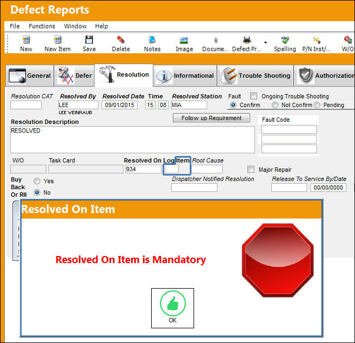Select the Pending fault radio button
This screenshot has height=343, width=355.
click(x=317, y=105)
